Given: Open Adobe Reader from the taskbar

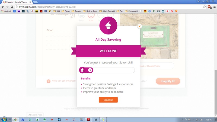Looking at the screenshot, I should point(88,120).
